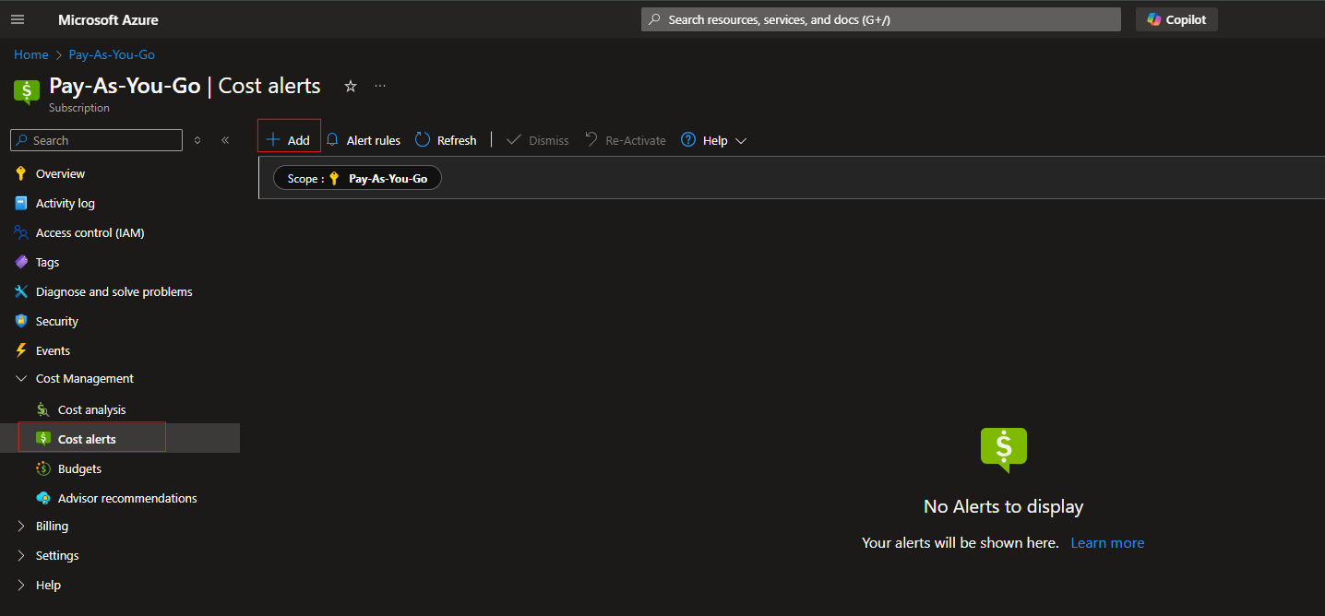Follow the Learn more link
This screenshot has height=616, width=1325.
pyautogui.click(x=1107, y=543)
